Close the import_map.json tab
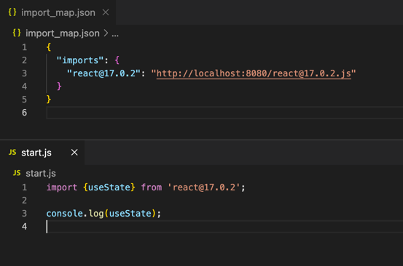The height and width of the screenshot is (266, 403). pos(106,12)
